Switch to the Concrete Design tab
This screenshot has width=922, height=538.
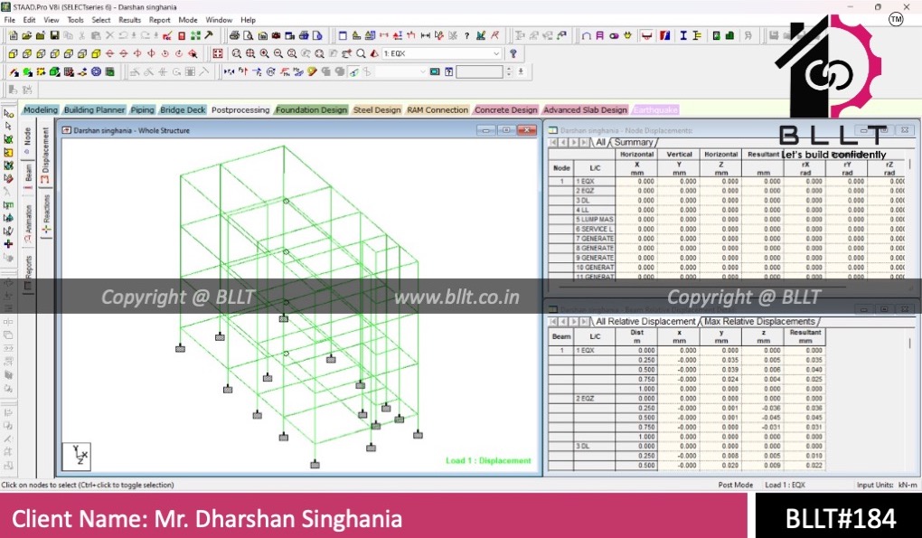[505, 110]
